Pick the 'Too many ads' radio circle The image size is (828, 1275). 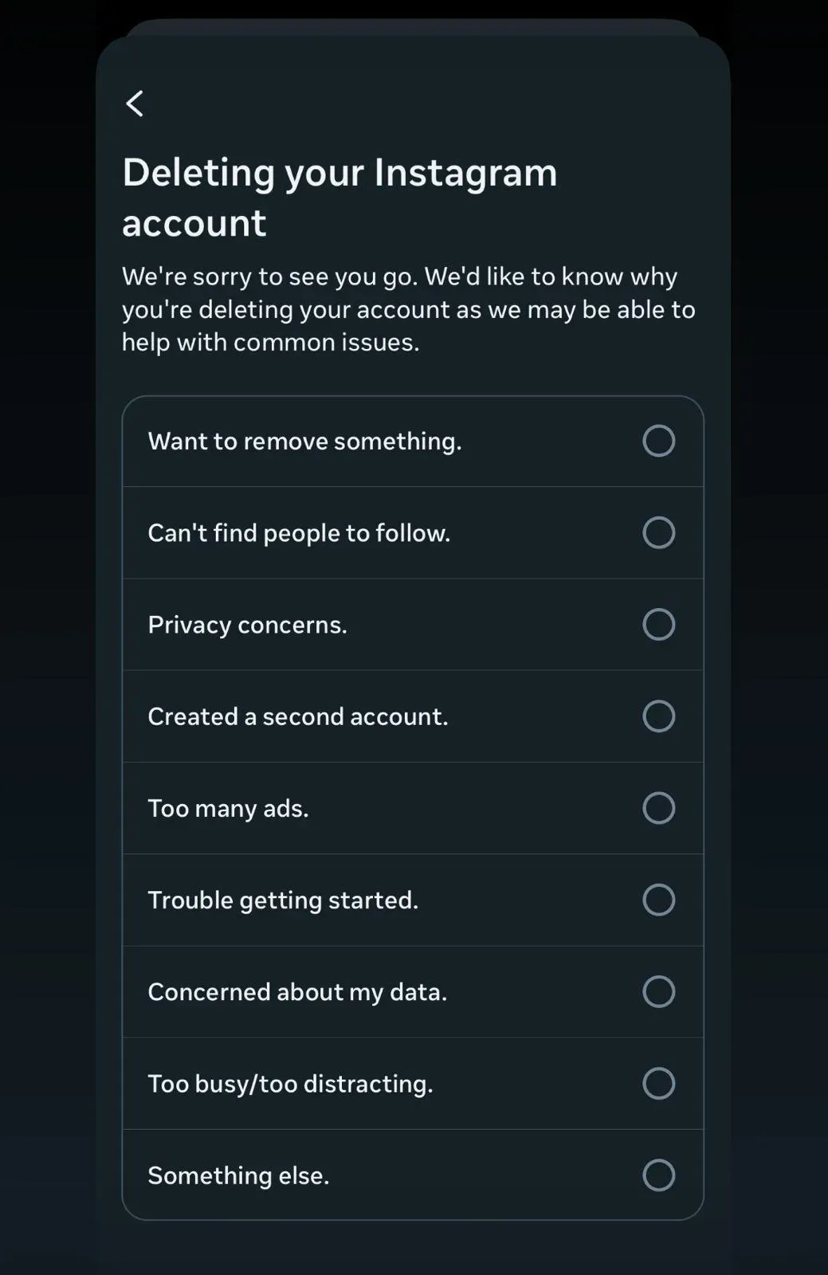[x=658, y=807]
